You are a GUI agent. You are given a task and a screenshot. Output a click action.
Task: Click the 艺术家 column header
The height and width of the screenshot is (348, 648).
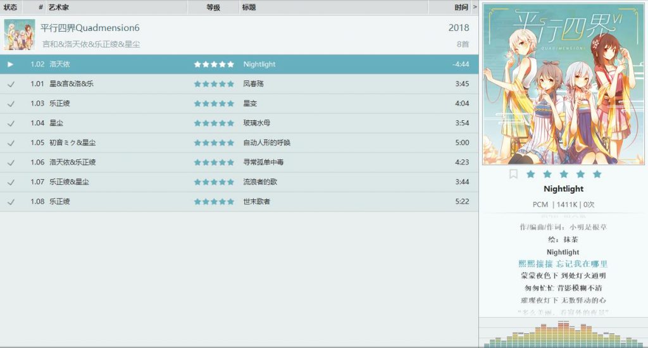tap(59, 7)
